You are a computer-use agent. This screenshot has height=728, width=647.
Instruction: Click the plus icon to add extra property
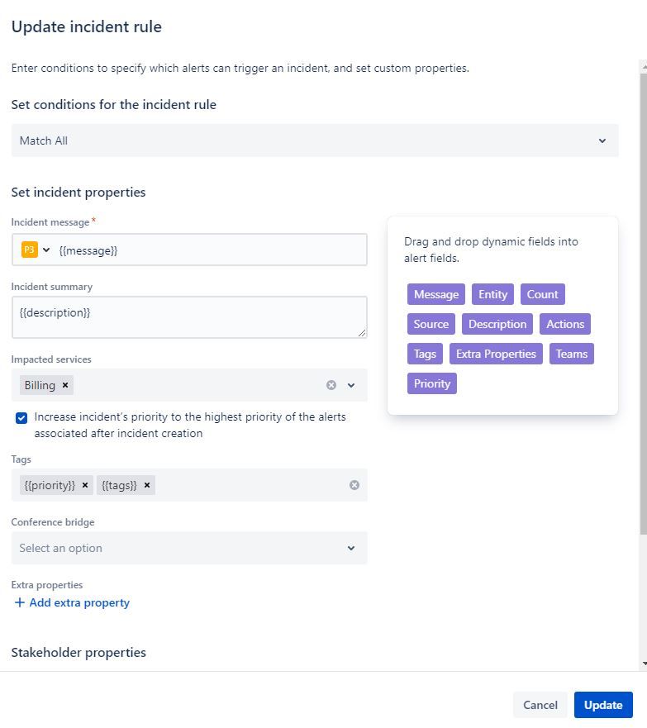point(20,602)
